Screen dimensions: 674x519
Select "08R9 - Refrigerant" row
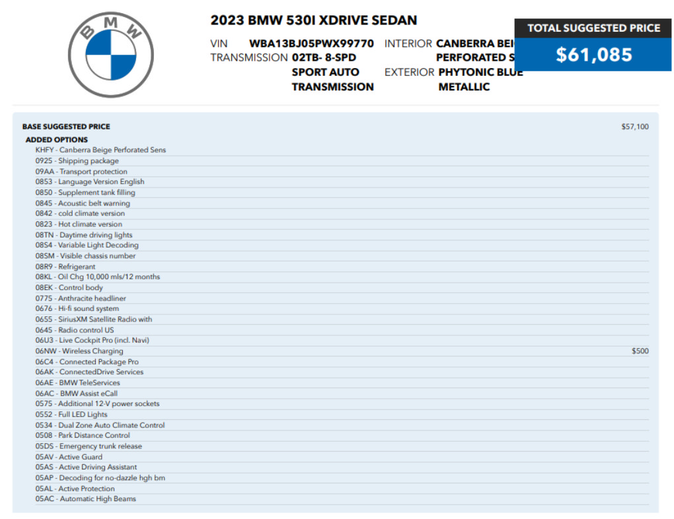(342, 267)
